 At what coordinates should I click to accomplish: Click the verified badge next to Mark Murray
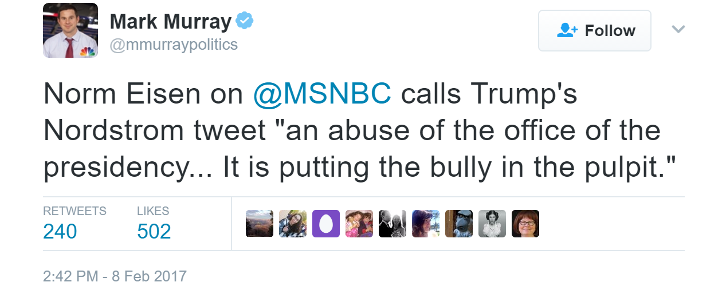click(245, 22)
